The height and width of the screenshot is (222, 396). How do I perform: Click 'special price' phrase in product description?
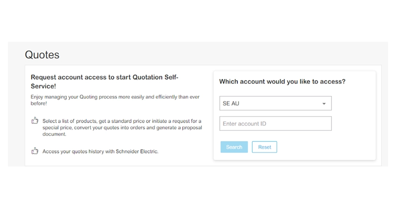click(57, 128)
